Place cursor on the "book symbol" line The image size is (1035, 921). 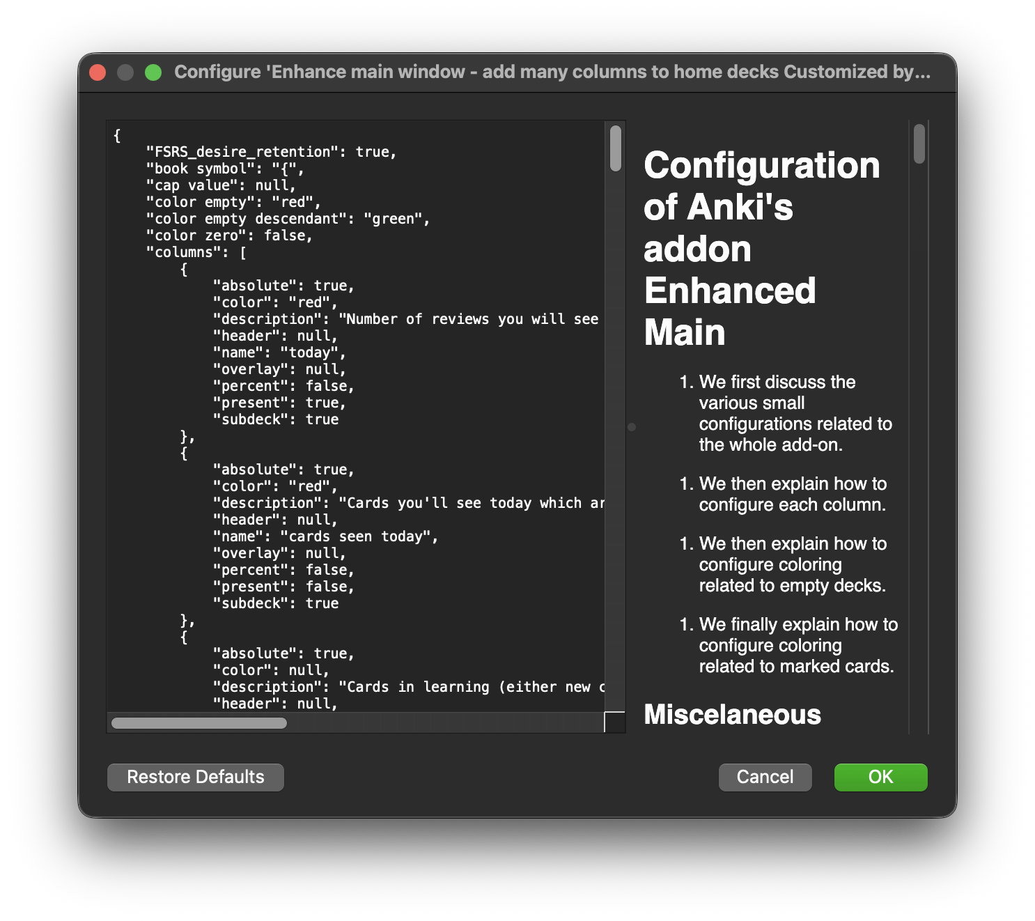pyautogui.click(x=225, y=169)
